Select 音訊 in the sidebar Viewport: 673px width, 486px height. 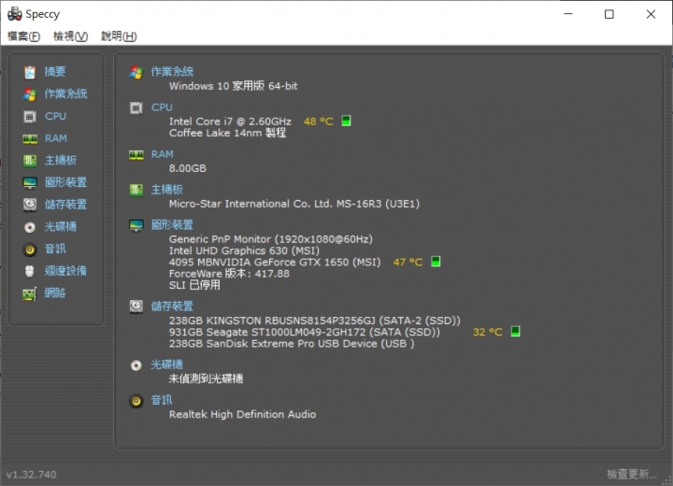55,249
